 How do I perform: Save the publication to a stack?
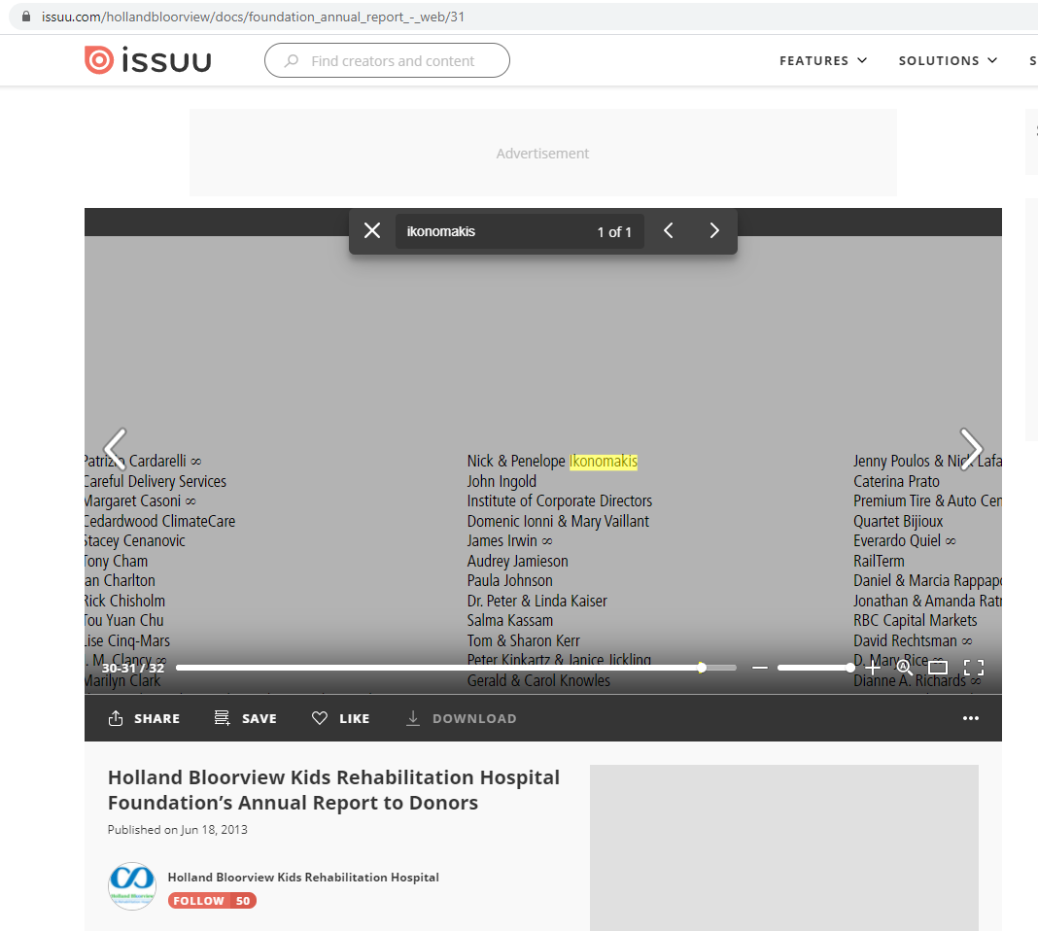click(x=246, y=718)
